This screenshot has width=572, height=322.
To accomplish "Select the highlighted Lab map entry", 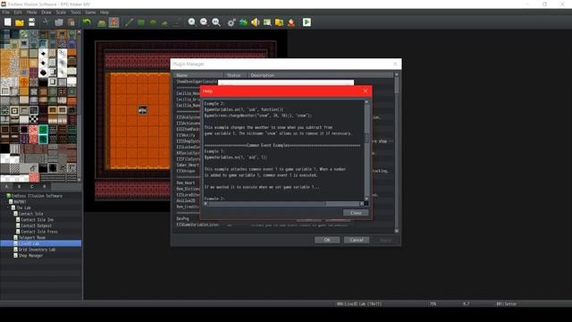I will pos(41,243).
